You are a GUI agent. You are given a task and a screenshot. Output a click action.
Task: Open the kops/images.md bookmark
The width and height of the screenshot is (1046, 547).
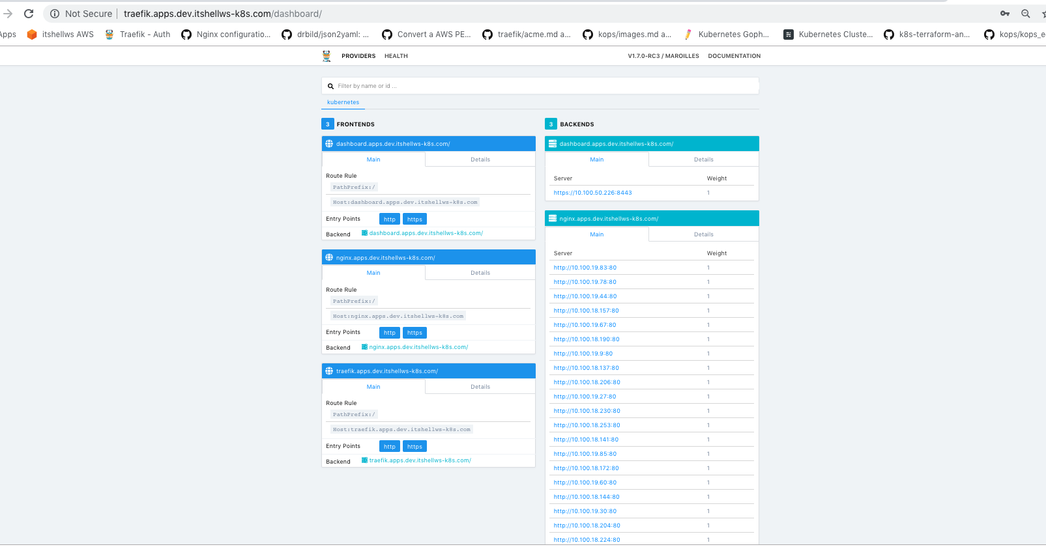[x=627, y=35]
